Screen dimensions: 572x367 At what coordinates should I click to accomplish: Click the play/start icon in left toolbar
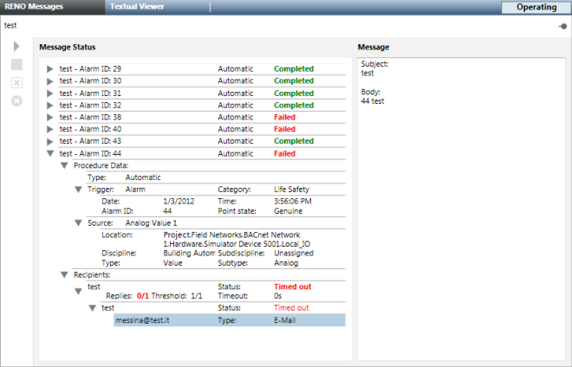click(16, 46)
